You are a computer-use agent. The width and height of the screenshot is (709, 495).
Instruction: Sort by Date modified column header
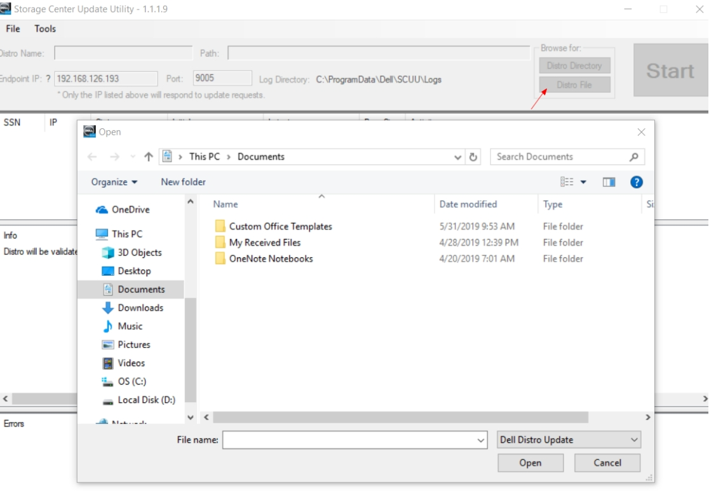(x=468, y=205)
